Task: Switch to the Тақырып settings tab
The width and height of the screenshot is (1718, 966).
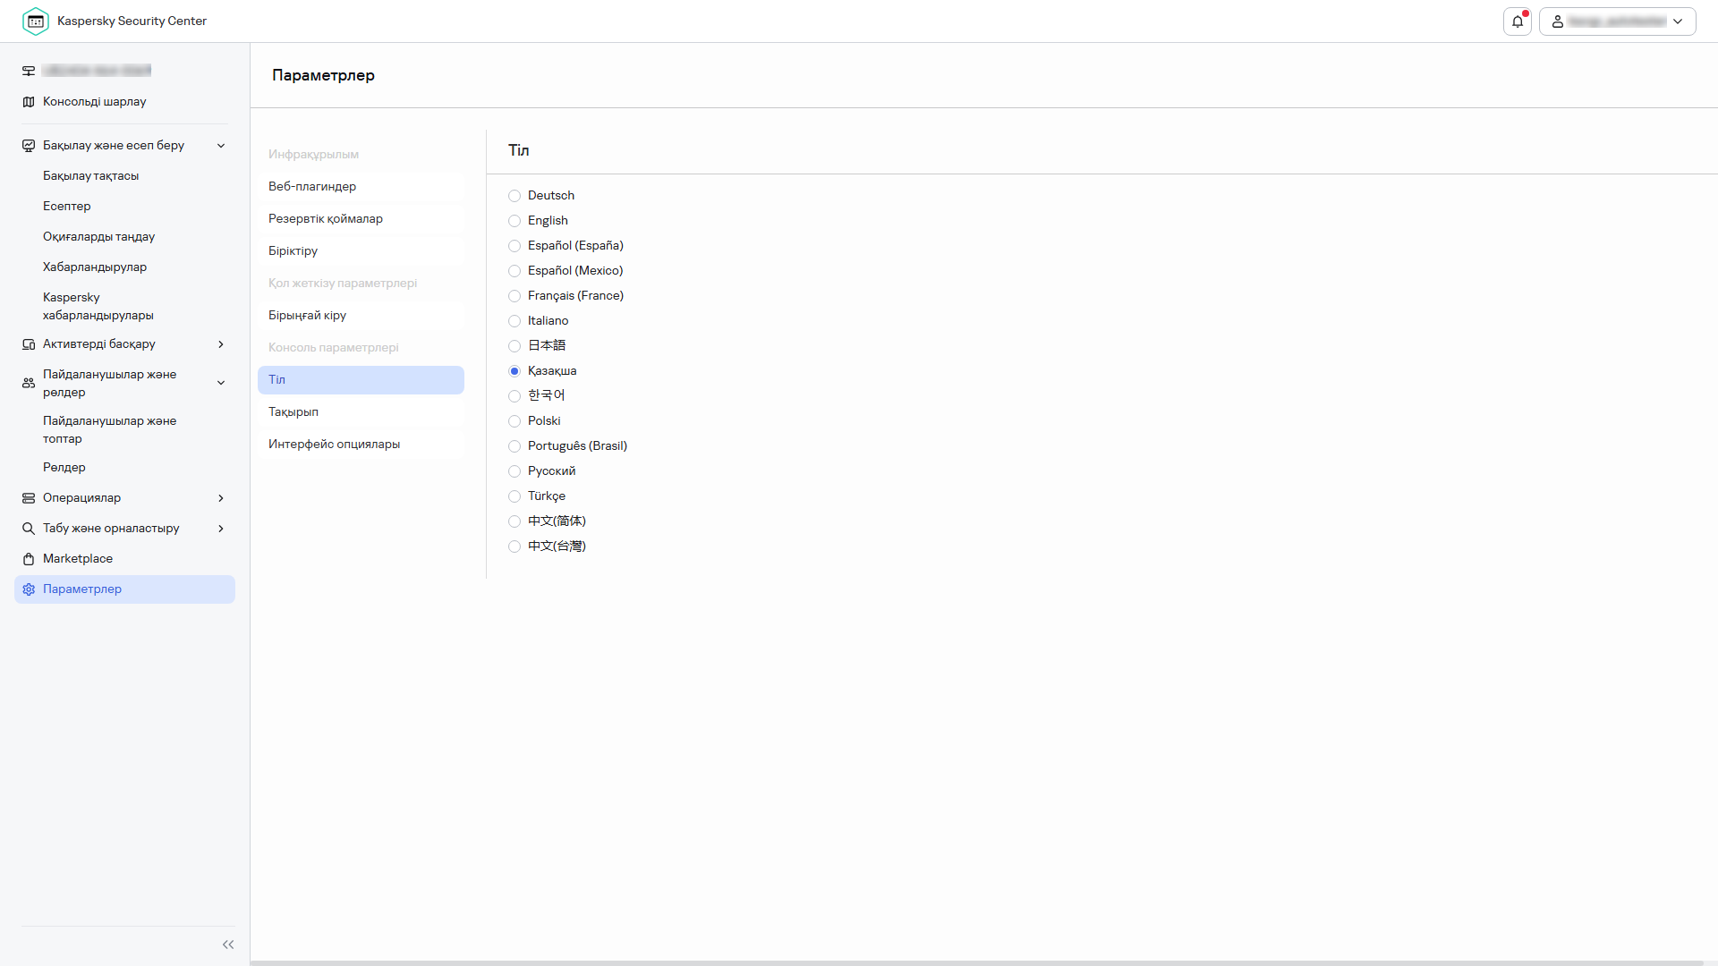Action: 293,412
